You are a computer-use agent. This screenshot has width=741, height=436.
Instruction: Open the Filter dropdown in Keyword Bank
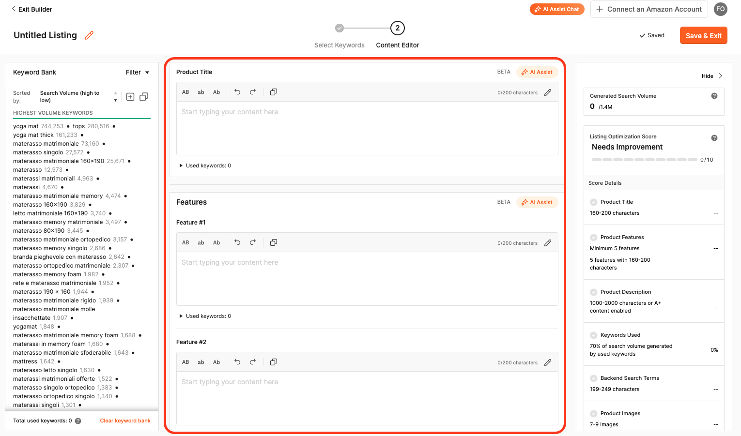pyautogui.click(x=138, y=72)
